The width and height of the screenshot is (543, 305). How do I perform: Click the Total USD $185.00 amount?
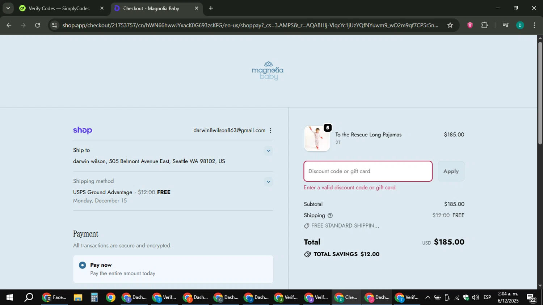443,242
